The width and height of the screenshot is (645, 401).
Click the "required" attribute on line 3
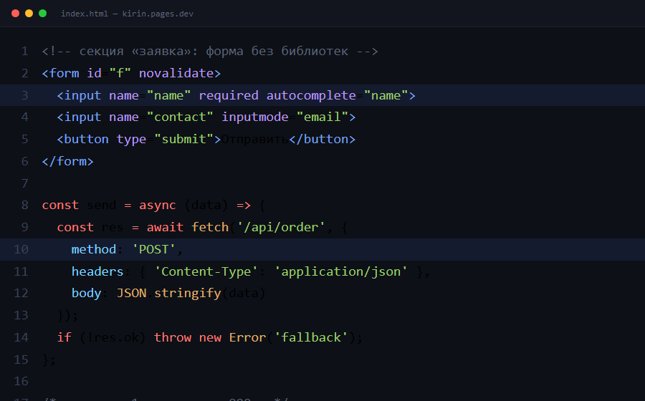[x=229, y=96]
